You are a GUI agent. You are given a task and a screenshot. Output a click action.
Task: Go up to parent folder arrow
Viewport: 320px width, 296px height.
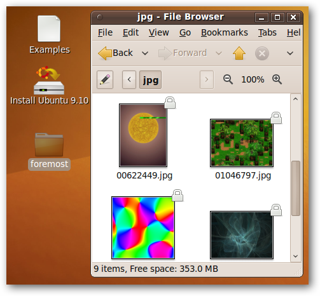click(239, 53)
